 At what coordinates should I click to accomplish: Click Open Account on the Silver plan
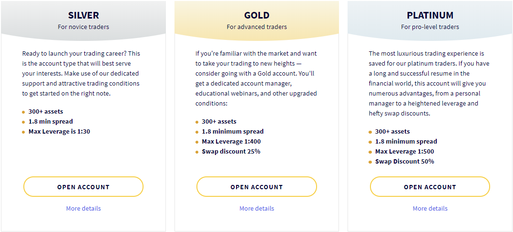(x=83, y=187)
